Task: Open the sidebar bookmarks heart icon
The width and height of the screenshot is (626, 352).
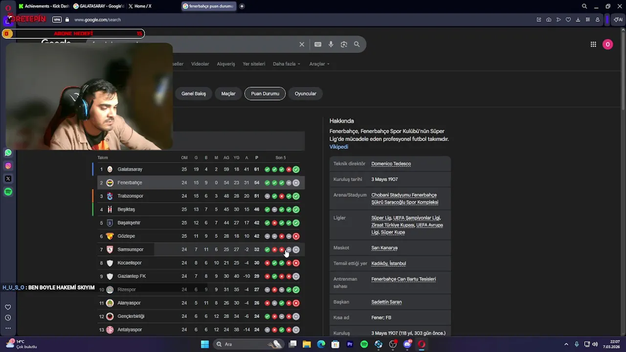Action: tap(8, 307)
